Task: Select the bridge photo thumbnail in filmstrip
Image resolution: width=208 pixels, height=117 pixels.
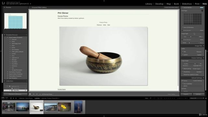Action: click(9, 107)
